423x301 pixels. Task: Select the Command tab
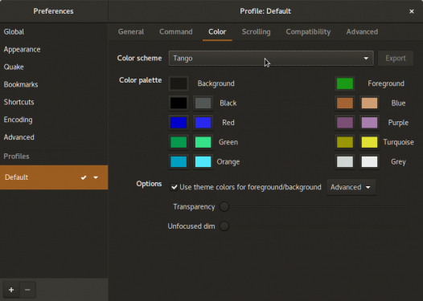176,32
